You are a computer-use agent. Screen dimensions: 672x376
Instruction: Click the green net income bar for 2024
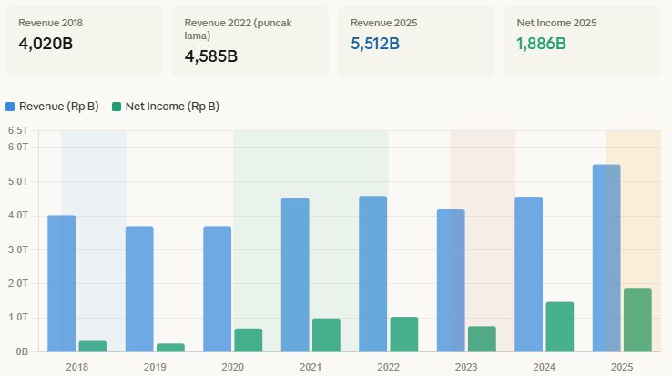pos(559,326)
